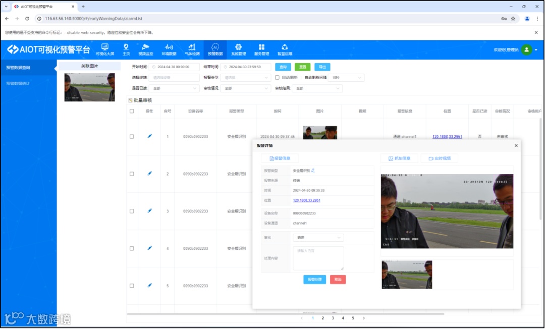This screenshot has height=329, width=545.
Task: Click the table horizontal scrollbar
Action: click(x=285, y=314)
